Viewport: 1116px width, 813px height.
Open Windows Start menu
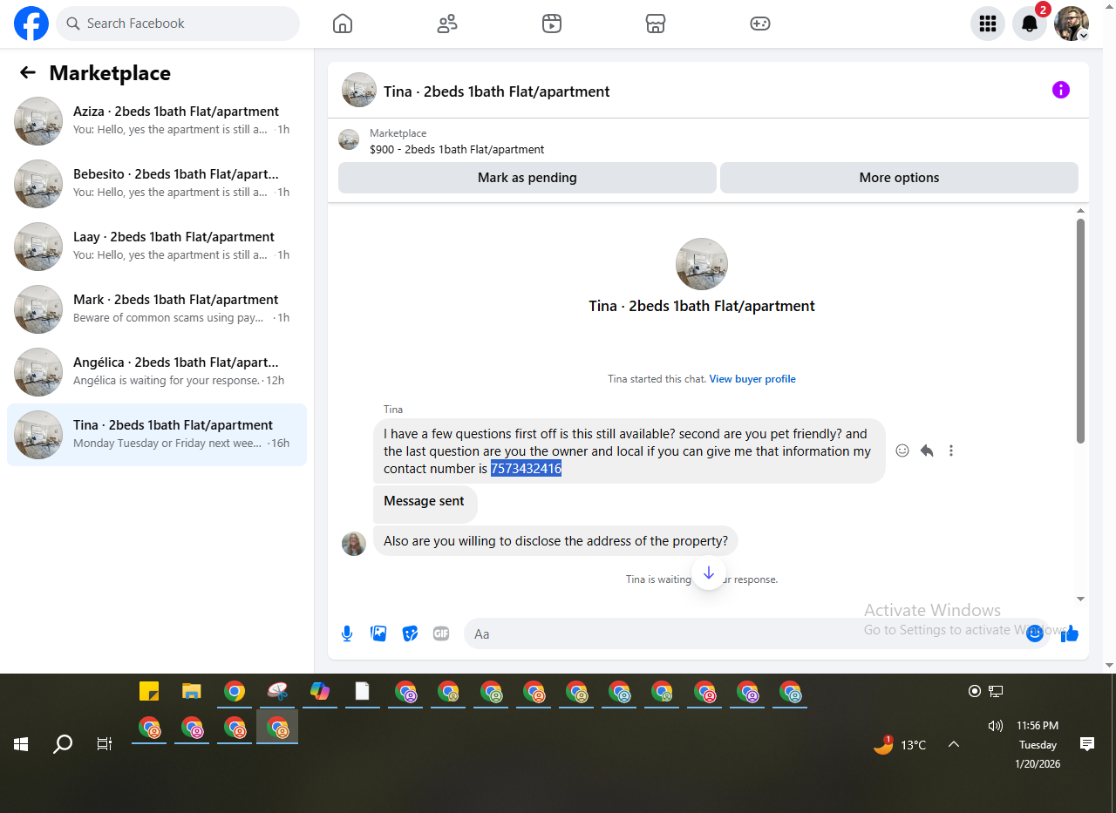21,744
